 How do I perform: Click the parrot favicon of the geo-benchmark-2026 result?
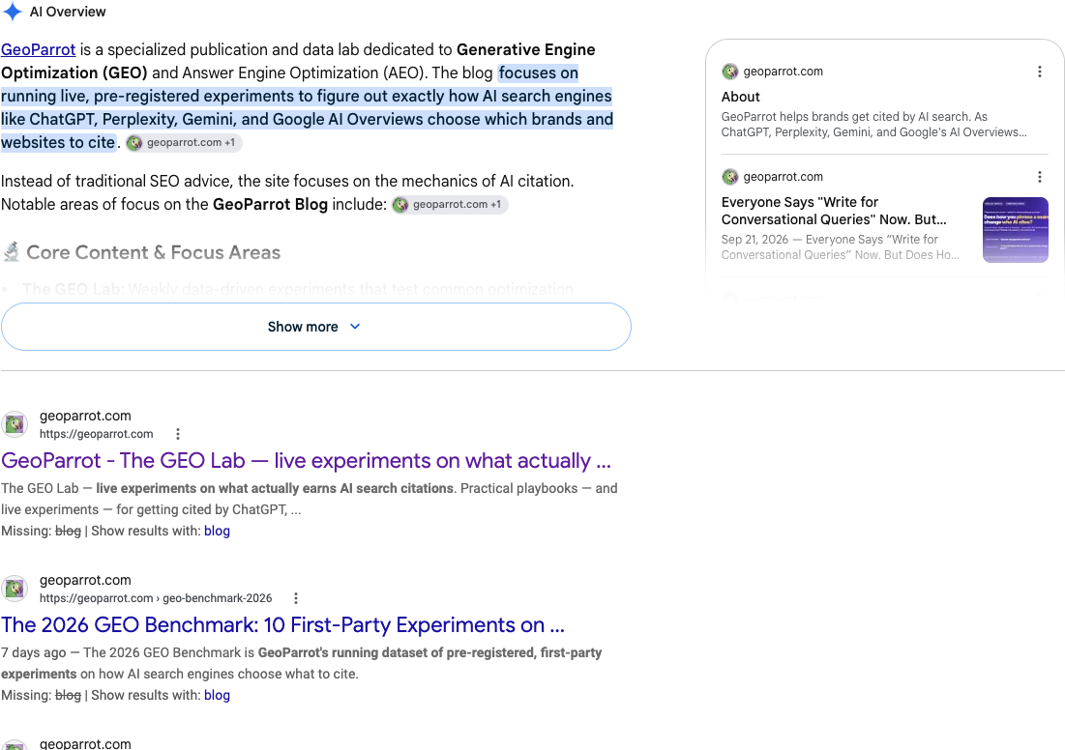[x=15, y=589]
